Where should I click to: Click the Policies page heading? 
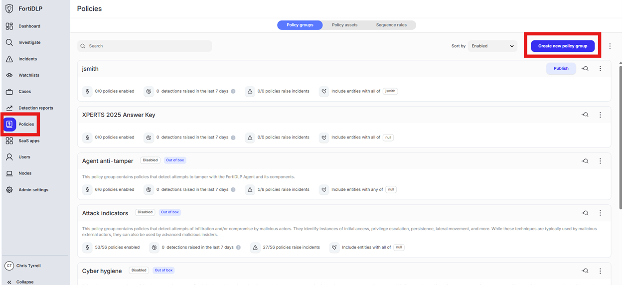tap(89, 8)
